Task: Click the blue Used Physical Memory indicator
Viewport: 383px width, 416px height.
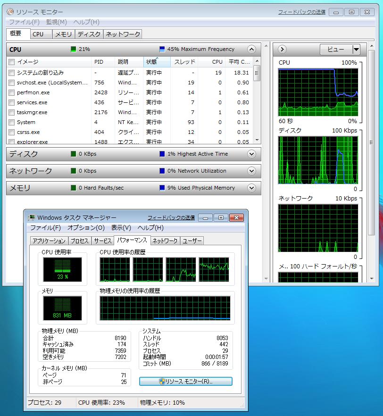Action: (162, 188)
